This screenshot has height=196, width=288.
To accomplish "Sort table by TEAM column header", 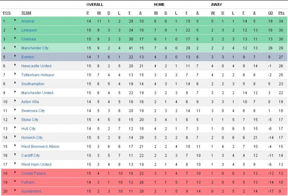I will pos(26,13).
